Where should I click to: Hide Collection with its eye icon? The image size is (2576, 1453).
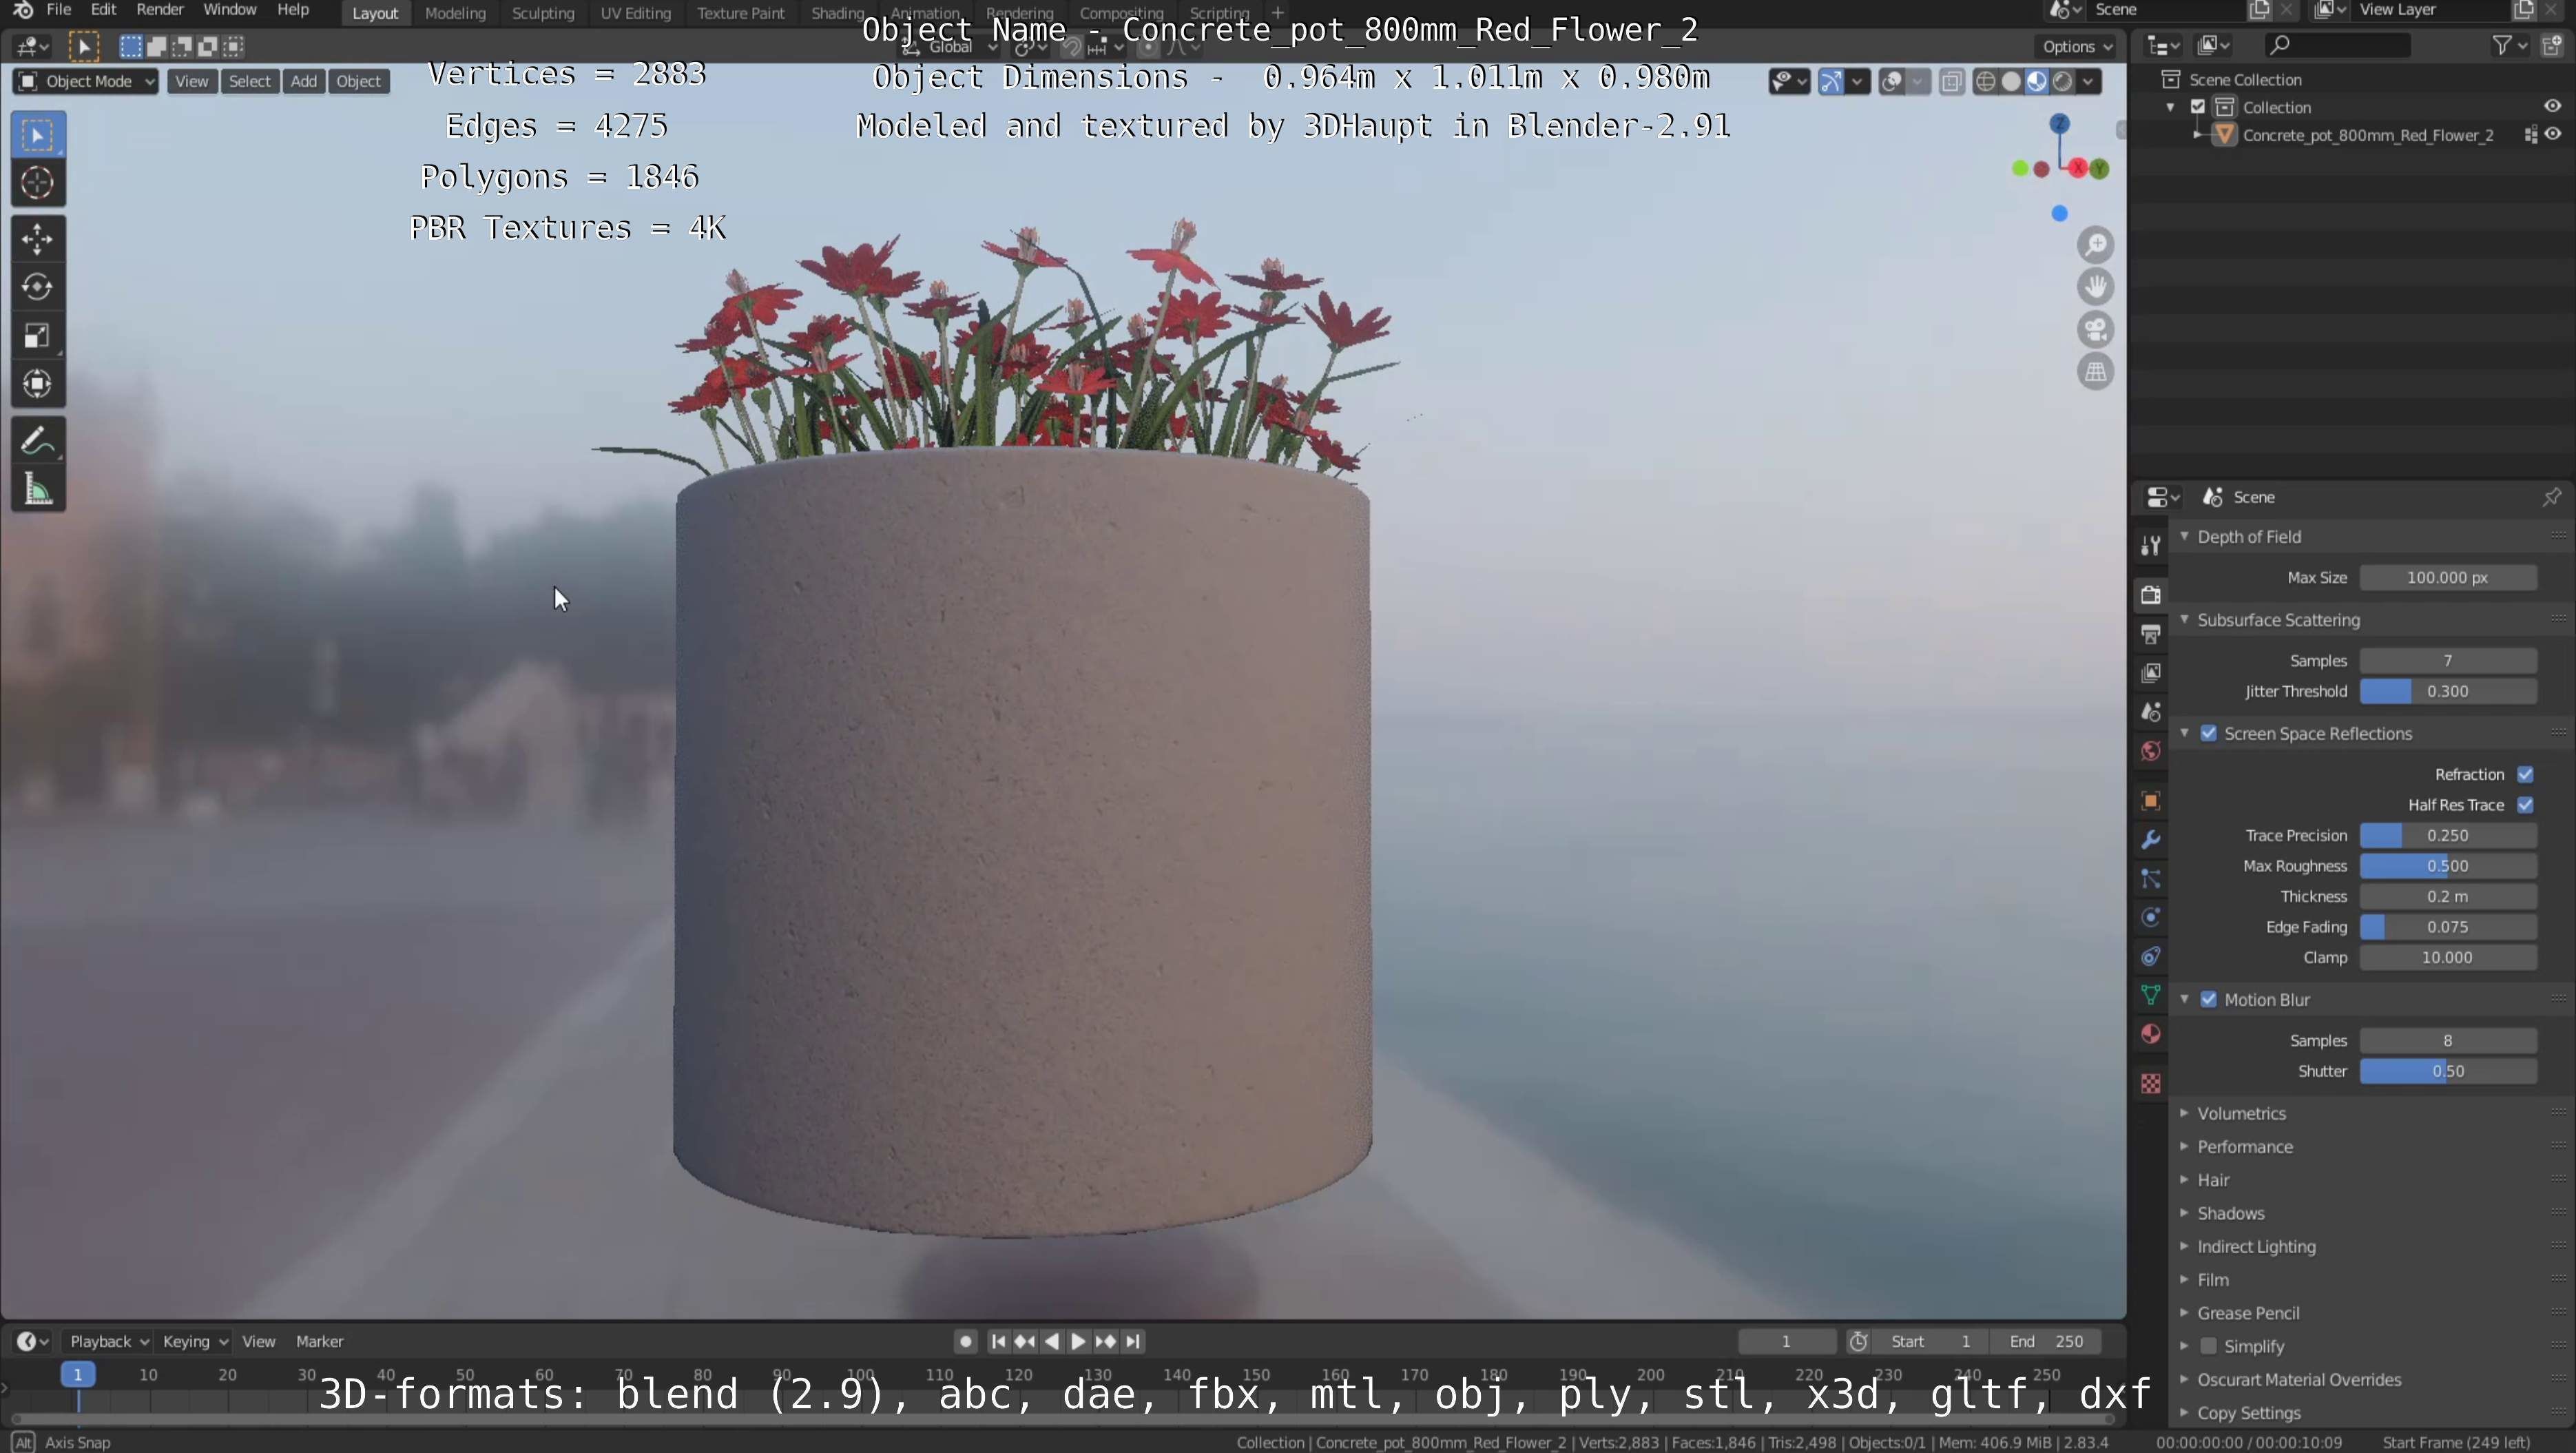[x=2552, y=107]
